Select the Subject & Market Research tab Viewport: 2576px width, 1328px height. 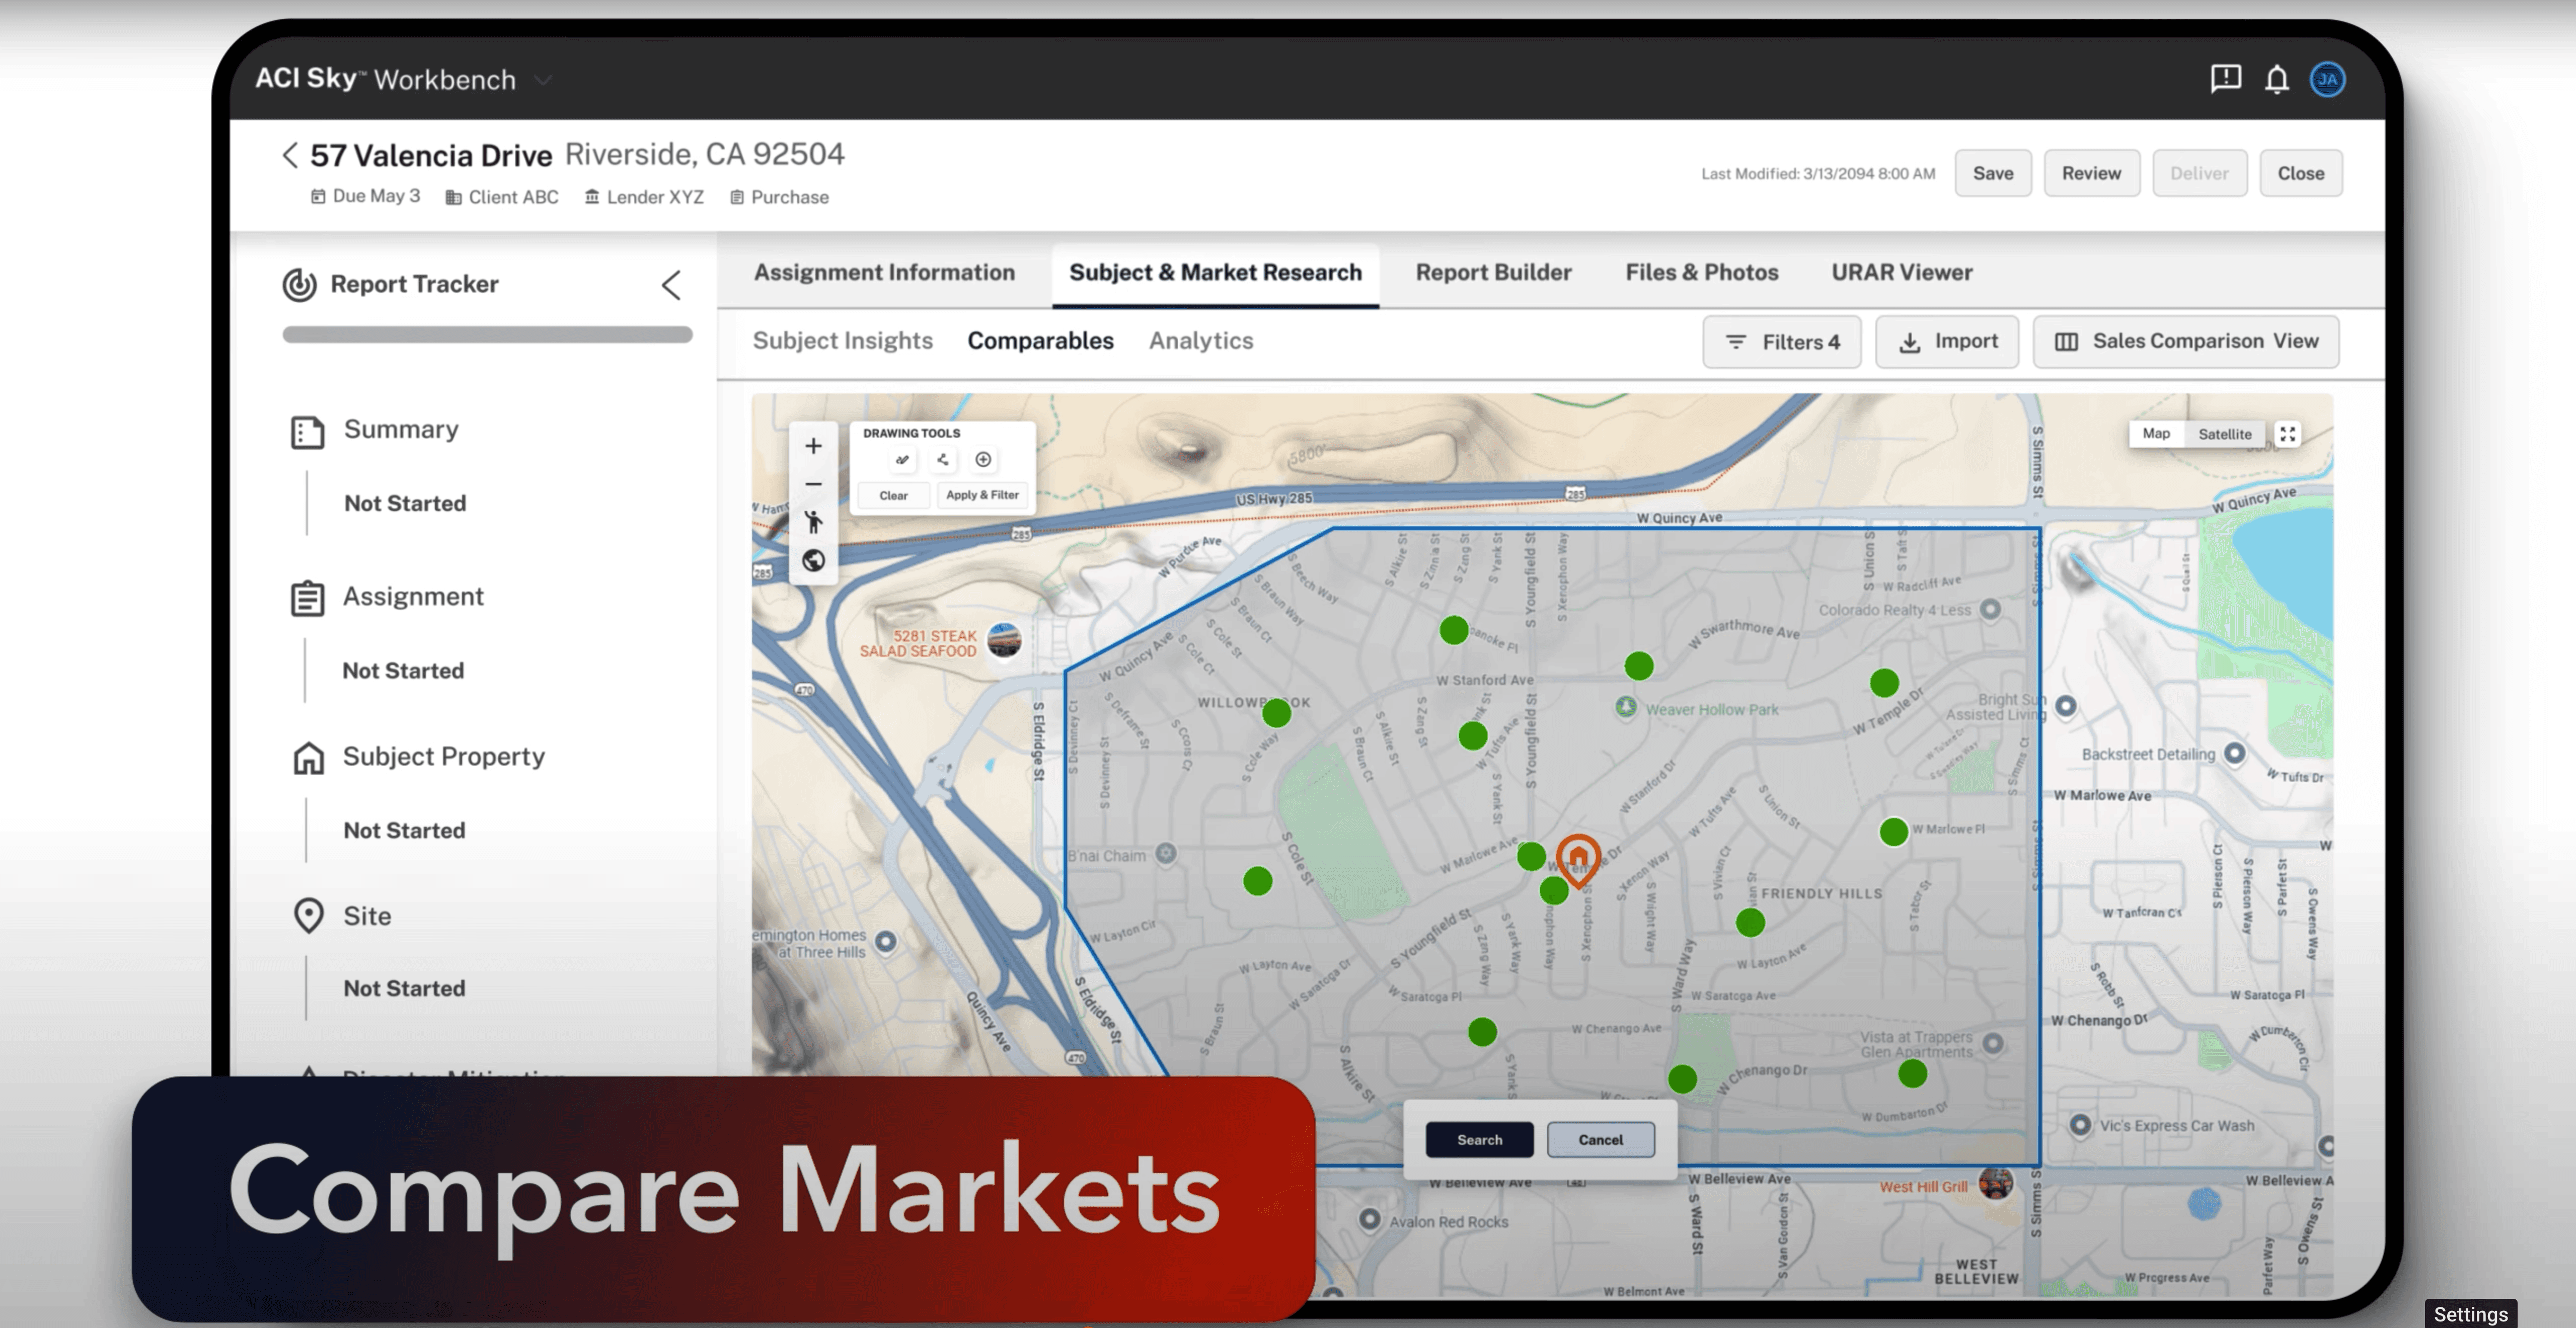[1215, 273]
